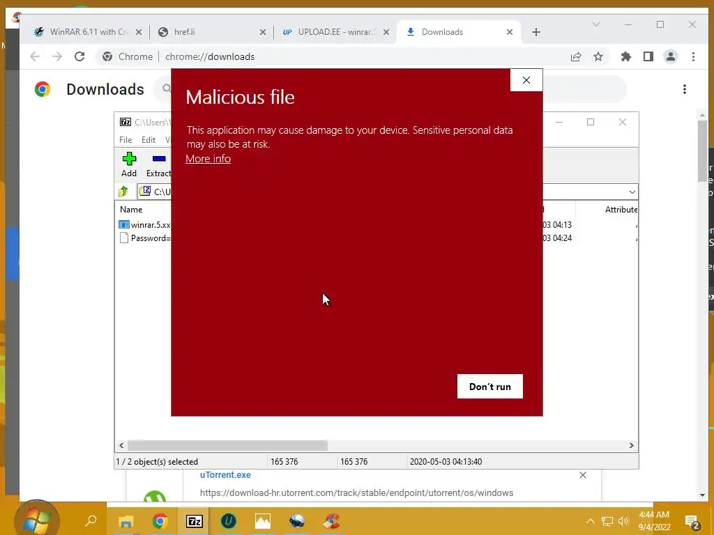Click 7-Zip Extract toolbar button

tap(158, 164)
